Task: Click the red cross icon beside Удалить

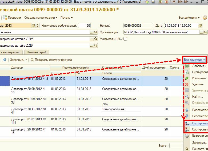Action: 187,84
